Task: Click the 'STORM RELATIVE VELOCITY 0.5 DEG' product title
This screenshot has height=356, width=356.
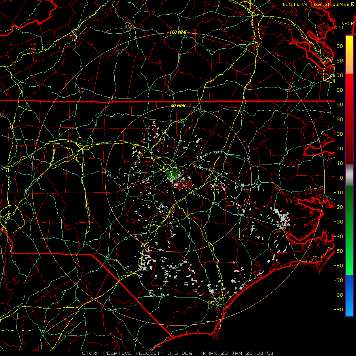Action: tap(137, 353)
